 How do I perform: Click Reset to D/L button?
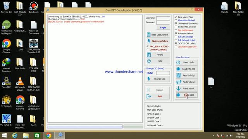point(187,88)
